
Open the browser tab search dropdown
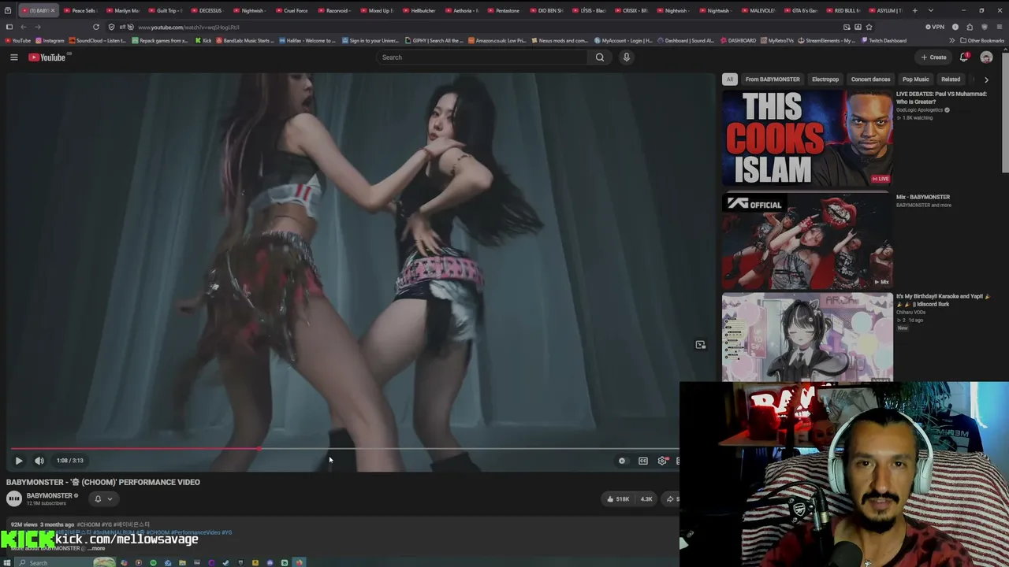pyautogui.click(x=931, y=10)
